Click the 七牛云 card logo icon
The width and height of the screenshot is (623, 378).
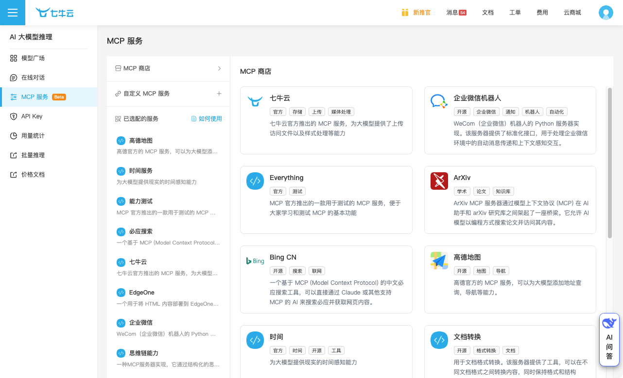[255, 101]
